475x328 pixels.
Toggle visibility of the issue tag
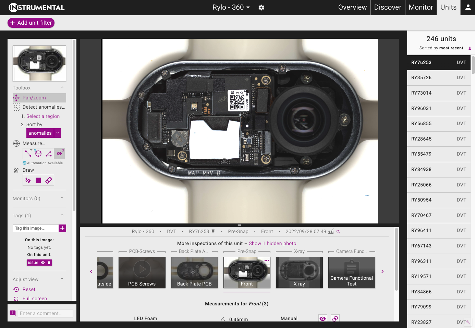pyautogui.click(x=43, y=263)
